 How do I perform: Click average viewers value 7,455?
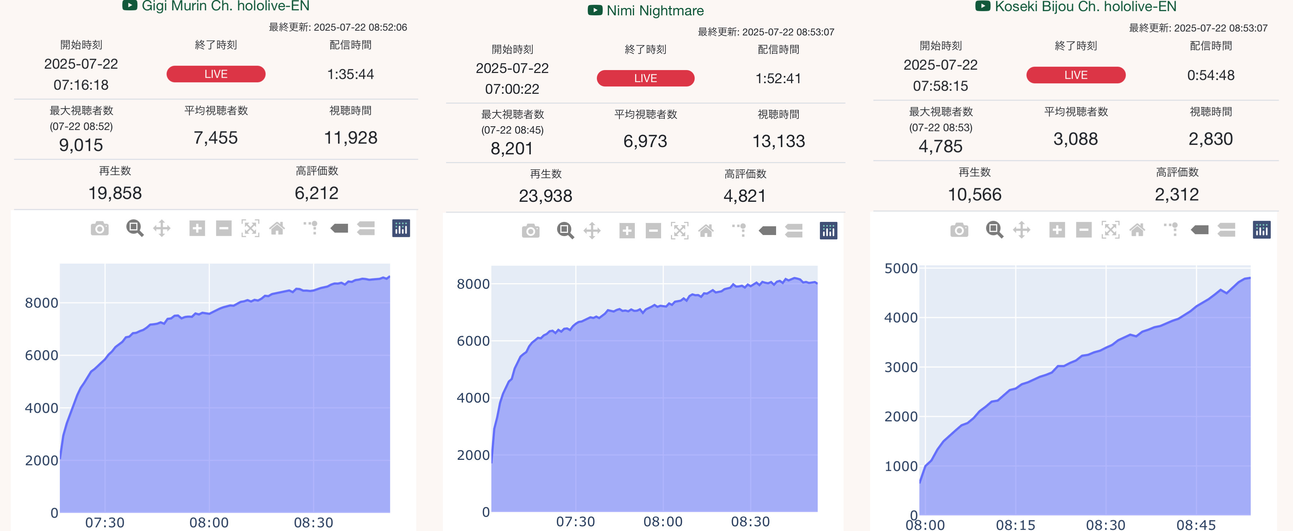(216, 138)
